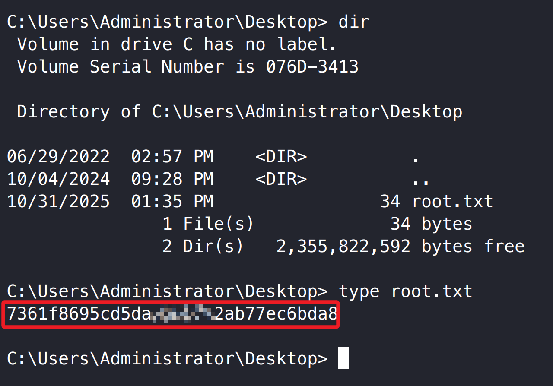Viewport: 553px width, 386px height.
Task: Click the last prompt path at the bottom
Action: 167,358
